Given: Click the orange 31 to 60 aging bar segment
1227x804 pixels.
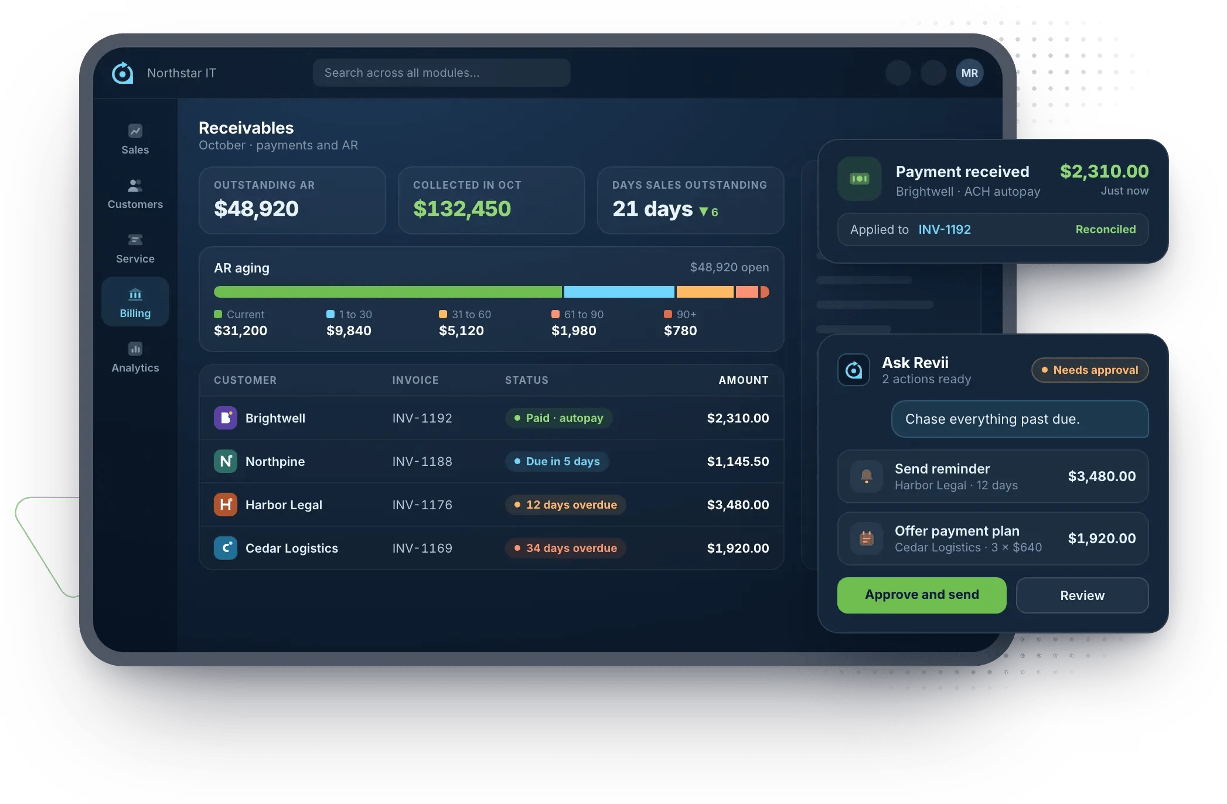Looking at the screenshot, I should pos(705,292).
